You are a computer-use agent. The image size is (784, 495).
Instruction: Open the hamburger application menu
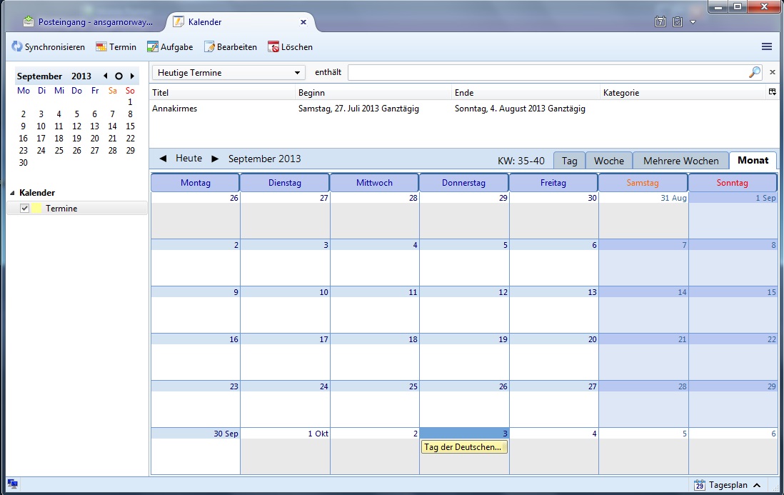[767, 46]
